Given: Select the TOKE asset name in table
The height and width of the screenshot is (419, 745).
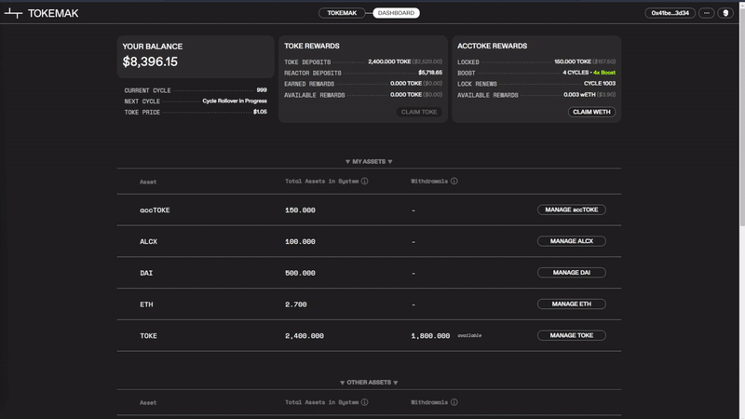Looking at the screenshot, I should click(148, 335).
